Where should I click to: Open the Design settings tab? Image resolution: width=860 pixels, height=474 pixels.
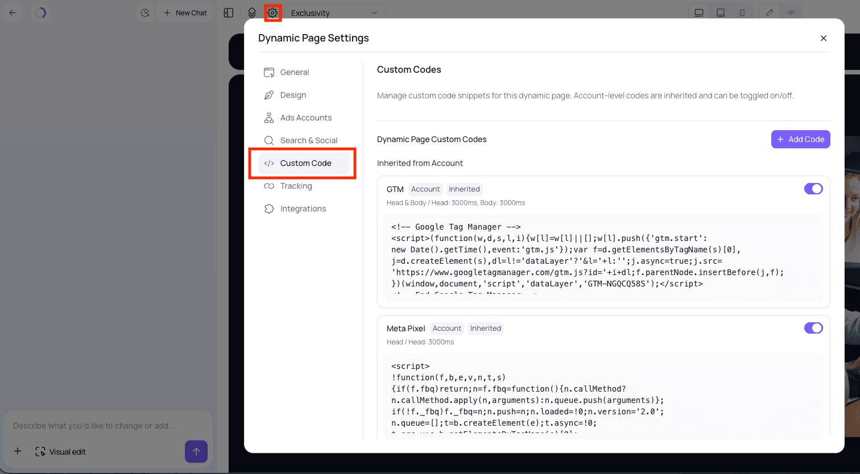pos(304,95)
